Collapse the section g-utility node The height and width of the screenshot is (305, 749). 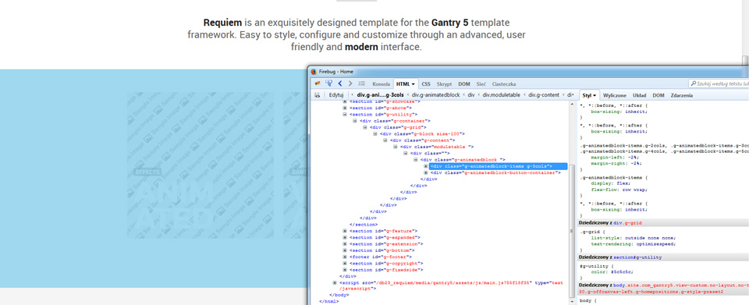click(x=345, y=115)
